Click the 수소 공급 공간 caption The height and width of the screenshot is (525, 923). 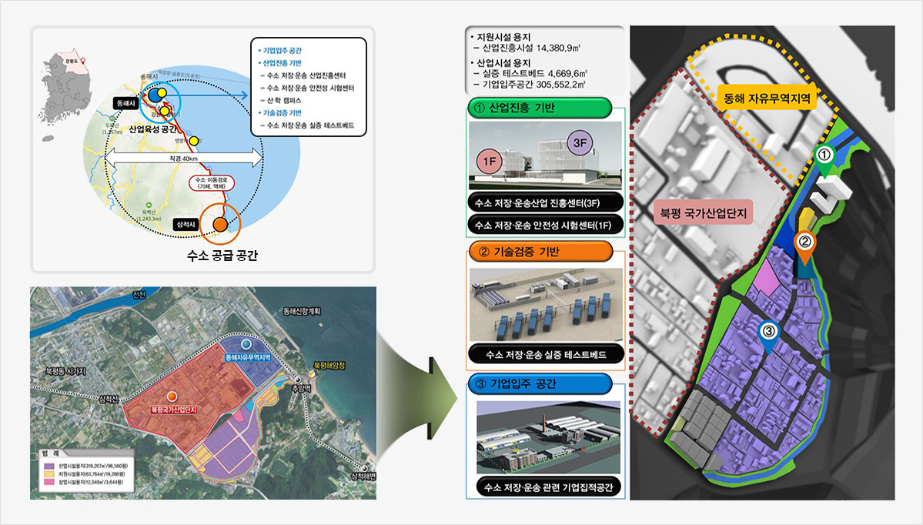coord(222,256)
